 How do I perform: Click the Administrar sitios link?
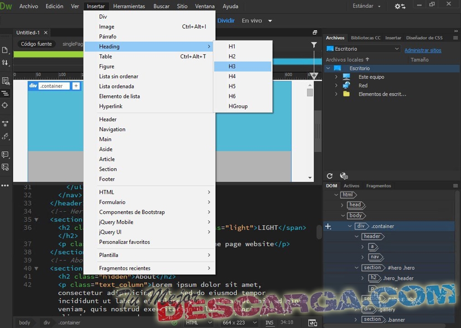point(423,50)
